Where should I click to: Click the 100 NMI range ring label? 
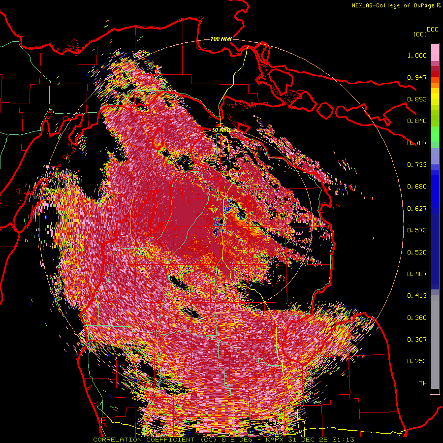(x=221, y=39)
